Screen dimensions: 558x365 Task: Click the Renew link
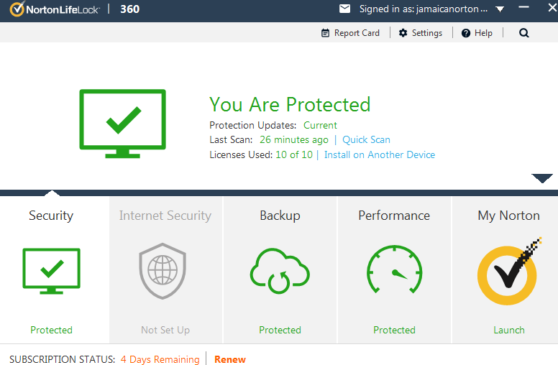230,360
